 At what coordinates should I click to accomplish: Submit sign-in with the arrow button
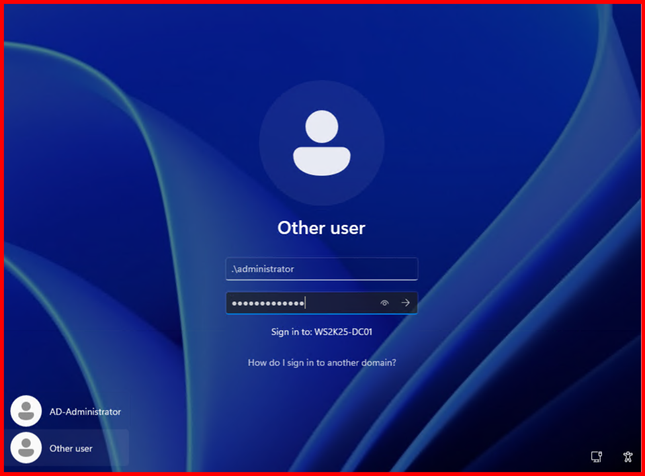click(x=406, y=303)
